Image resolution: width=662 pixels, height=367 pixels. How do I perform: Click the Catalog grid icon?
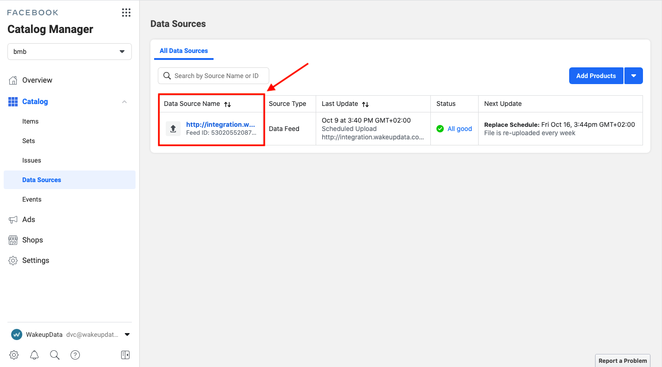pos(13,101)
